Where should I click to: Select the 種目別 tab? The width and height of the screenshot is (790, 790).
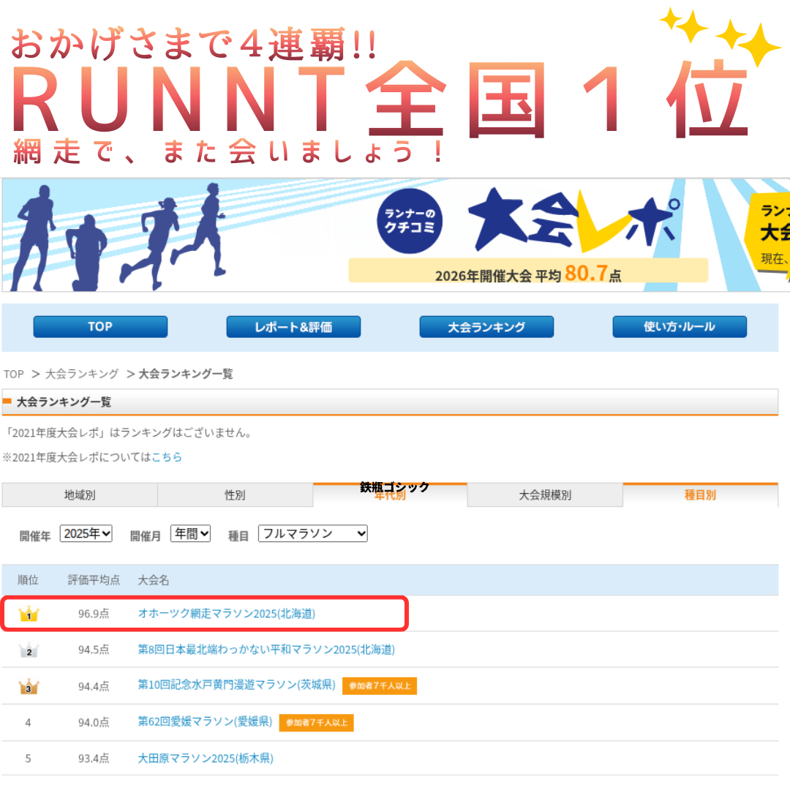[x=700, y=495]
